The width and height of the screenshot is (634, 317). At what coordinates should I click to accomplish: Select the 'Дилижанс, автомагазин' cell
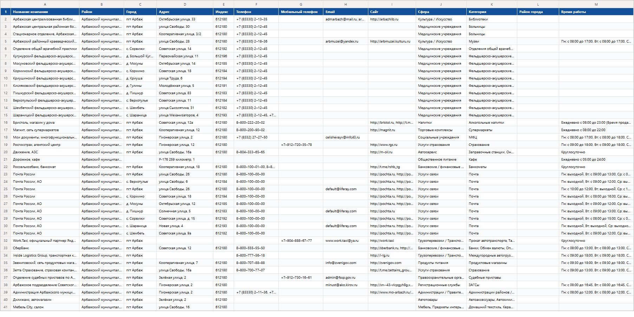[45, 300]
